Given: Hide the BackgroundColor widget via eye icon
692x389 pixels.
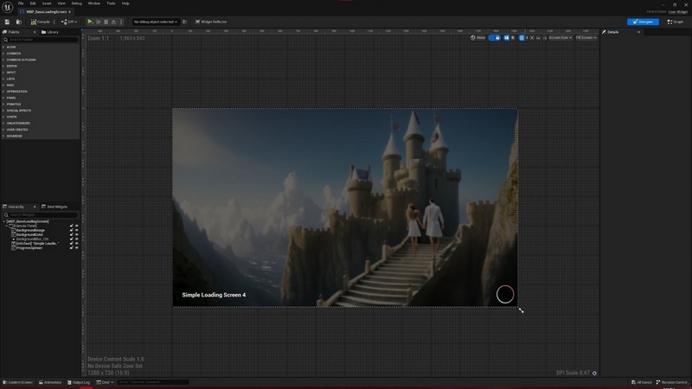Looking at the screenshot, I should (77, 235).
